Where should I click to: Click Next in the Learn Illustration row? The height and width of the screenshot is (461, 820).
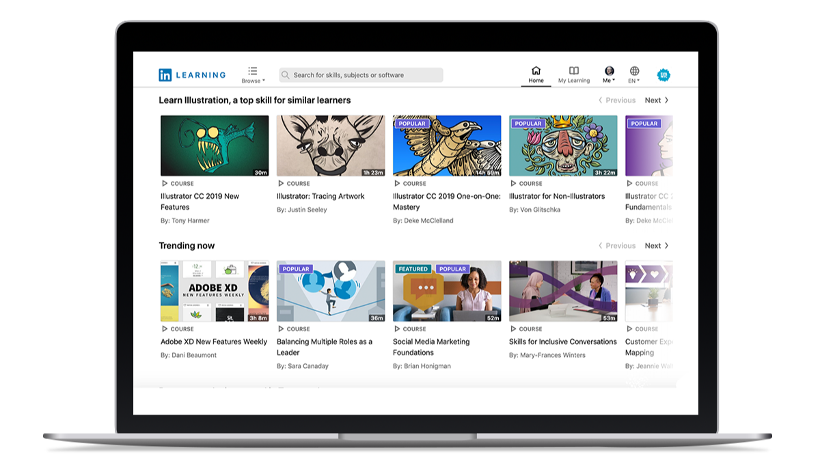pos(656,100)
